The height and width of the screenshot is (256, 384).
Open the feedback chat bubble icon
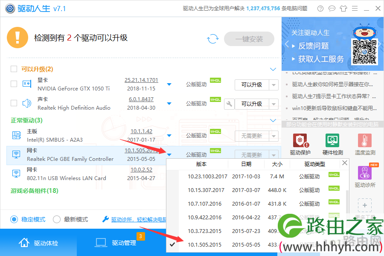coord(332,9)
